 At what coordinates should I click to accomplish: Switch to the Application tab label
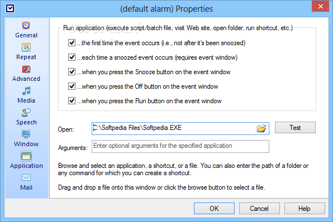[x=26, y=166]
